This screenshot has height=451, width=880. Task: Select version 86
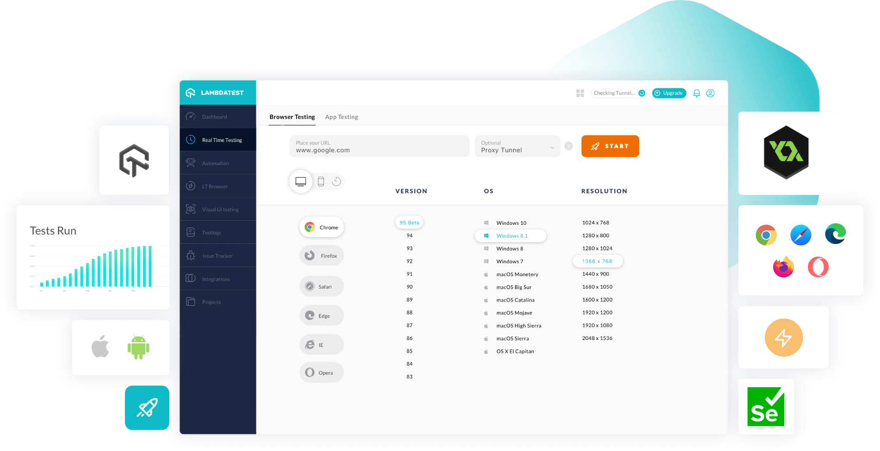click(x=409, y=338)
